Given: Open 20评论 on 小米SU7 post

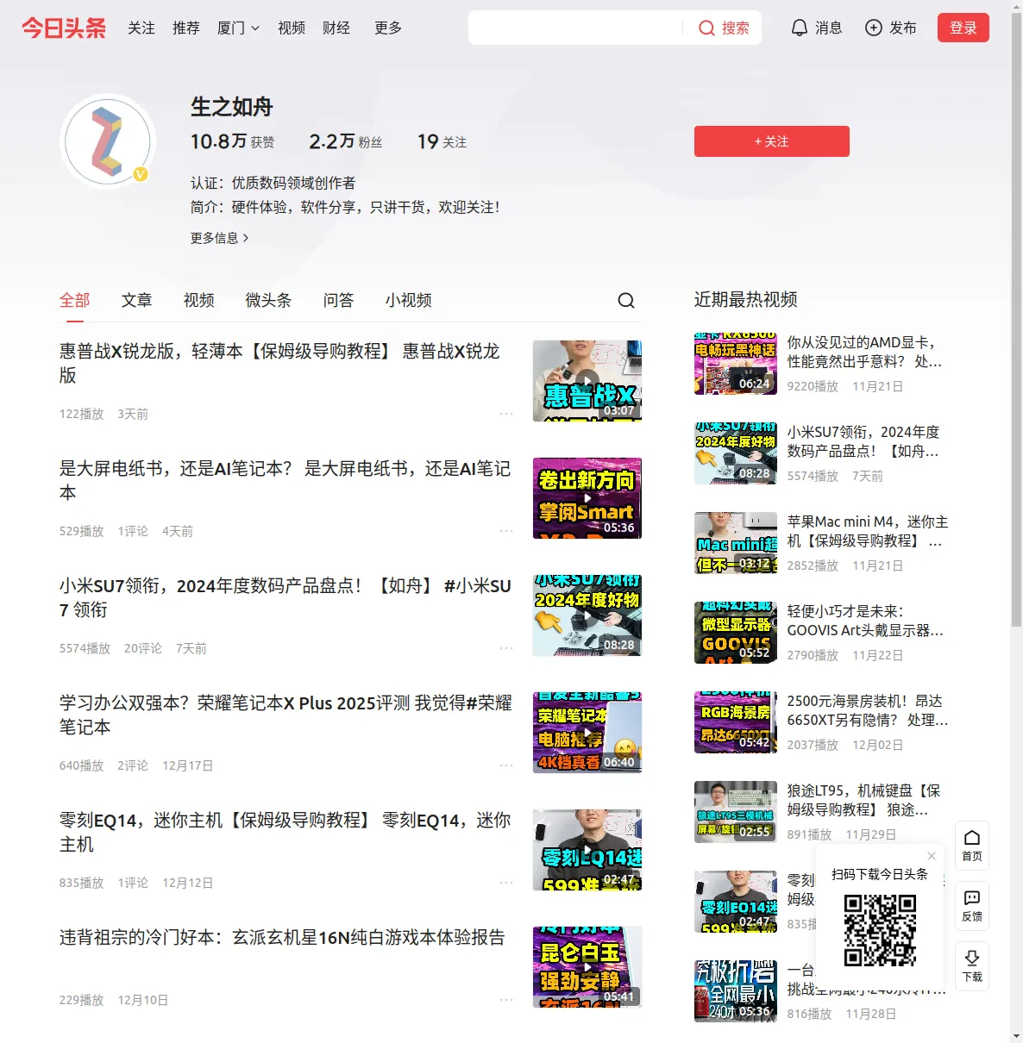Looking at the screenshot, I should coord(143,648).
